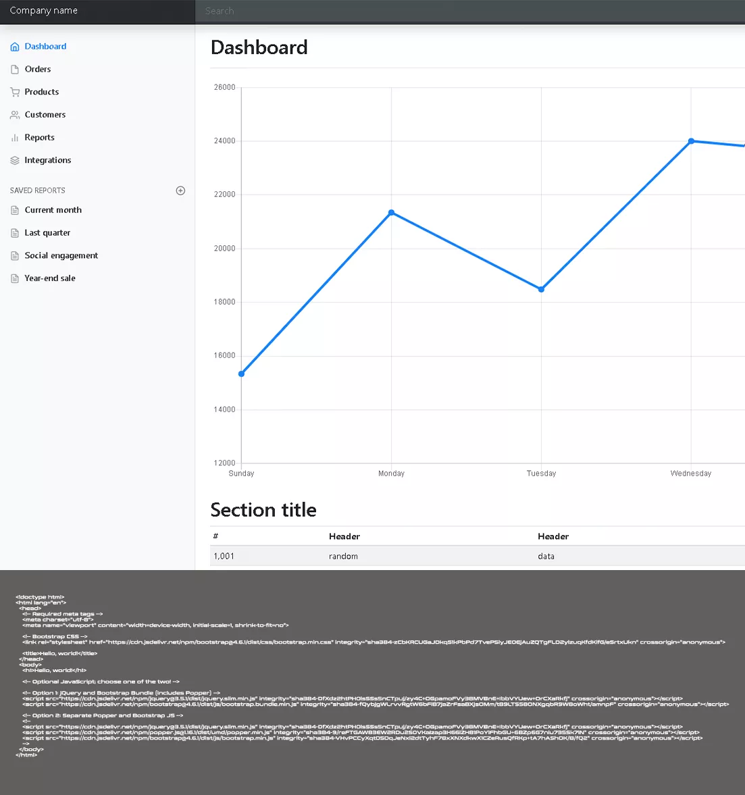Image resolution: width=745 pixels, height=795 pixels.
Task: Click the home icon beside Dashboard
Action: click(15, 47)
